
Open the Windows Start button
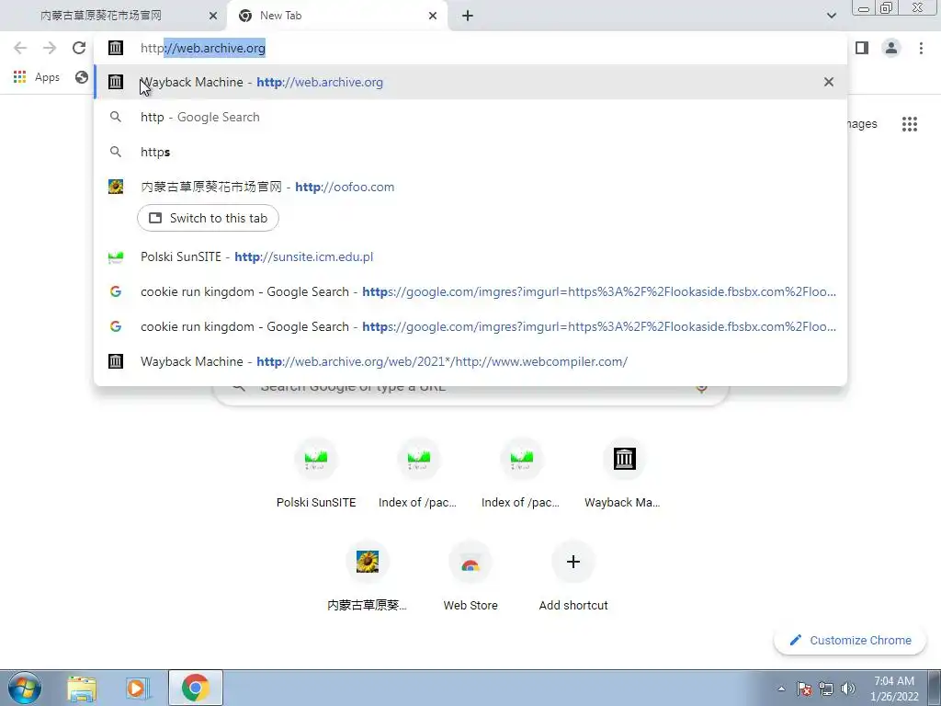coord(25,688)
